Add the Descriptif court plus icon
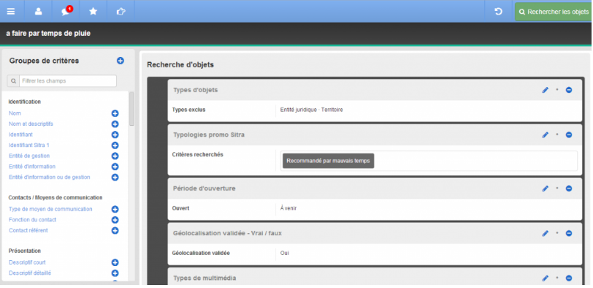 click(115, 262)
